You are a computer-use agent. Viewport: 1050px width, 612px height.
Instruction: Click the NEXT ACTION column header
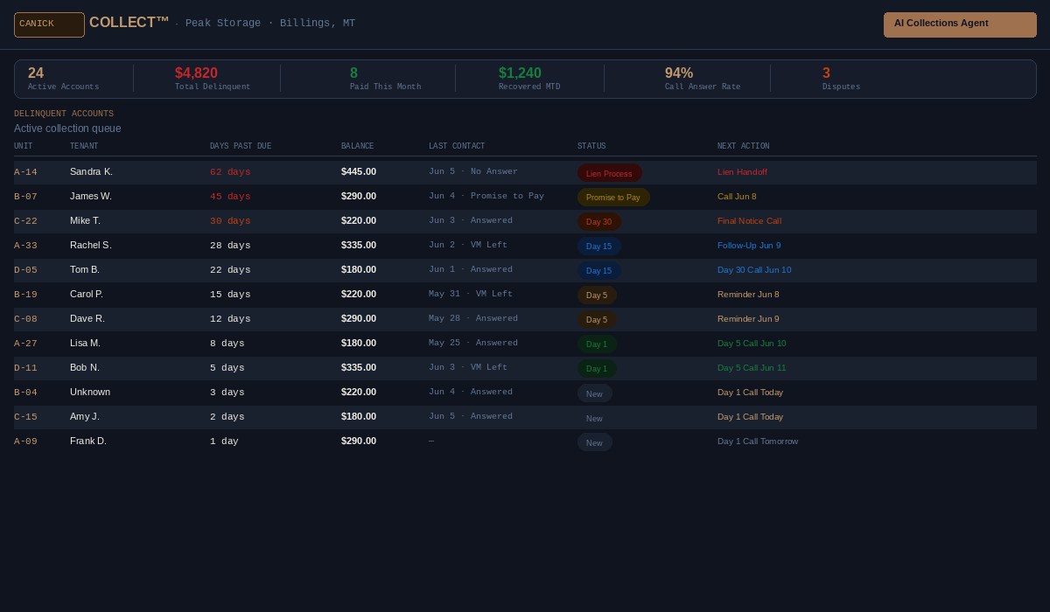coord(744,146)
